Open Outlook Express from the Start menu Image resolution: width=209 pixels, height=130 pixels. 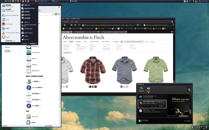(x=10, y=10)
